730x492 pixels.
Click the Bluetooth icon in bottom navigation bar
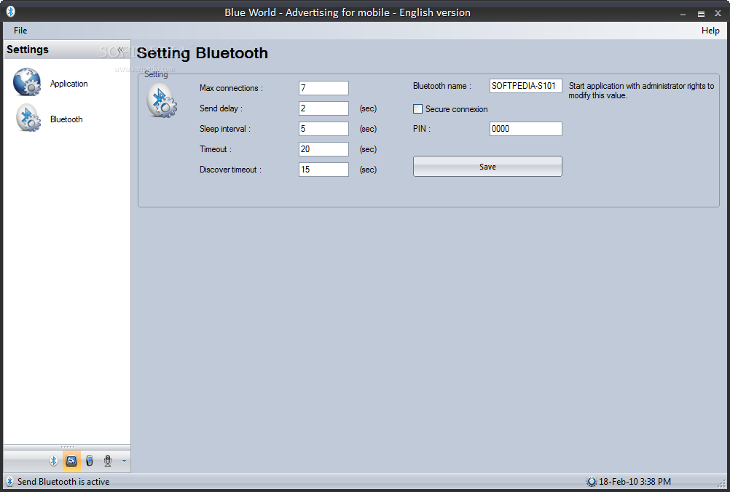click(53, 461)
